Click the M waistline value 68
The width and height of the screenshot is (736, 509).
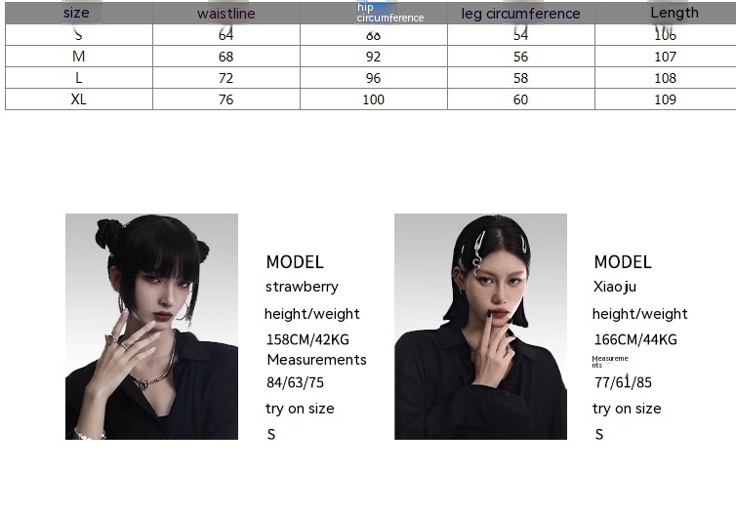click(x=225, y=57)
